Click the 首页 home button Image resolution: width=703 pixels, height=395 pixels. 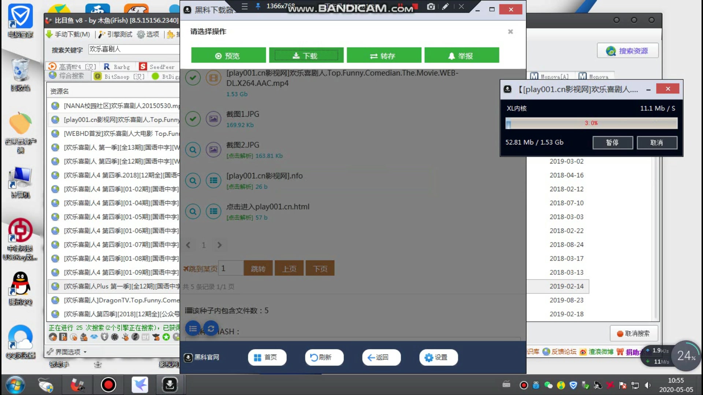click(x=267, y=357)
